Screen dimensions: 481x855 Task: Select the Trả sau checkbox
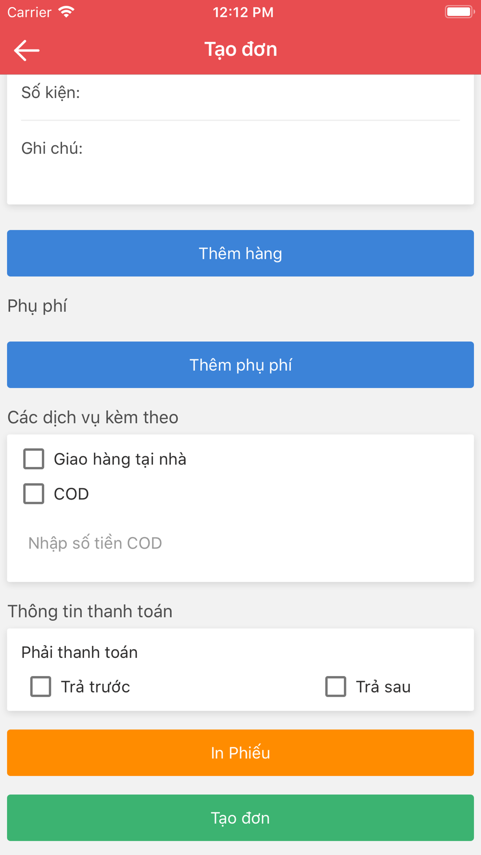click(336, 686)
